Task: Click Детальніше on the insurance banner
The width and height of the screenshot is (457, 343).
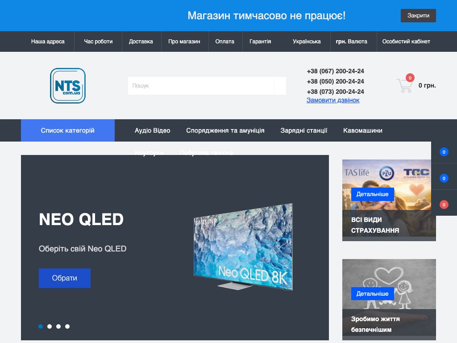Action: [373, 194]
